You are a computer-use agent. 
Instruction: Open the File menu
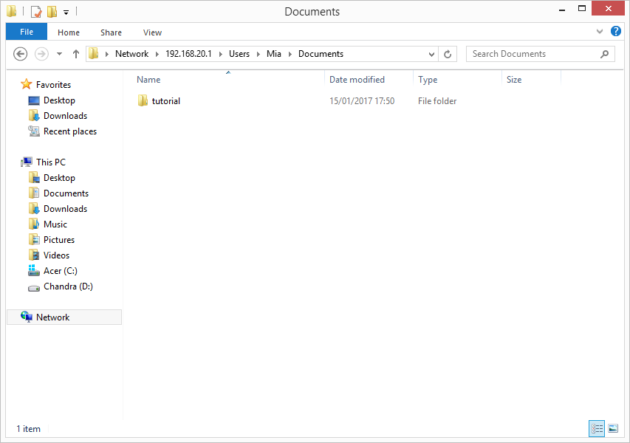pyautogui.click(x=27, y=32)
